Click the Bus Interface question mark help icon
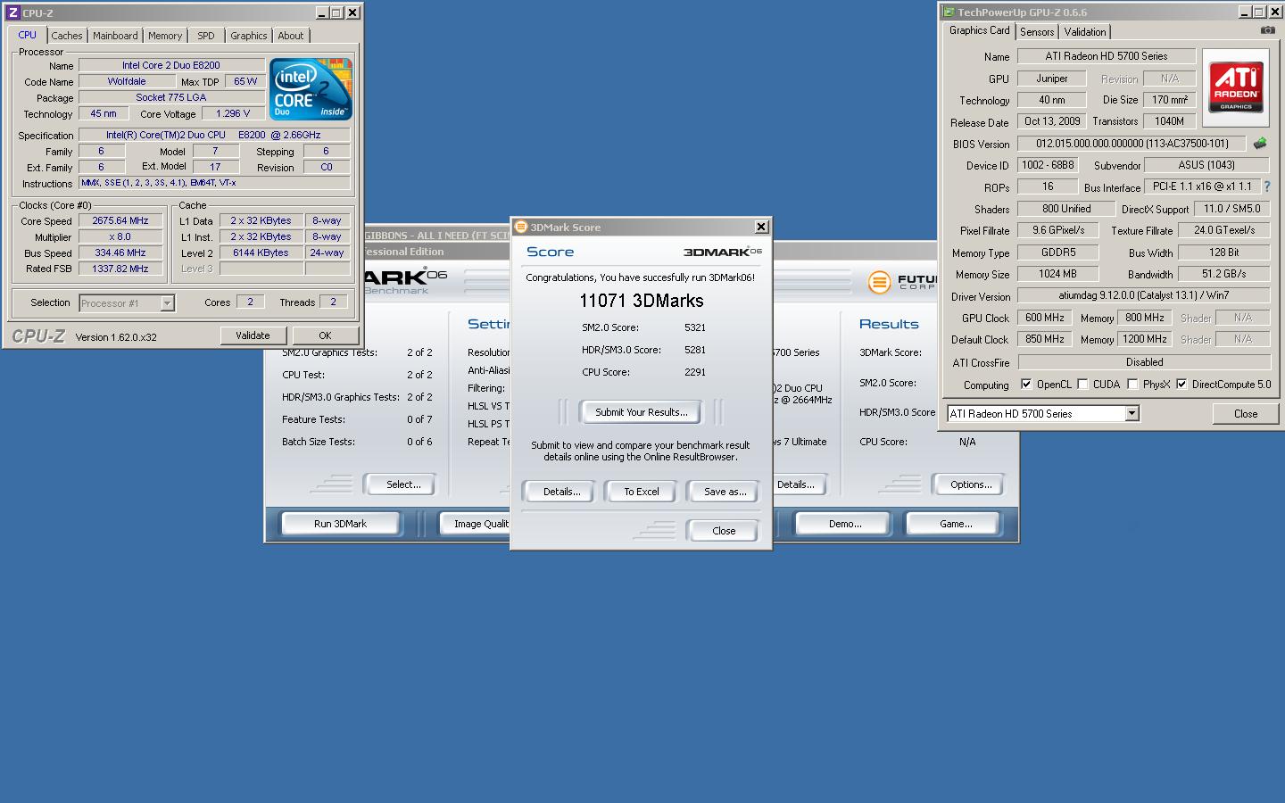Image resolution: width=1285 pixels, height=803 pixels. coord(1266,186)
